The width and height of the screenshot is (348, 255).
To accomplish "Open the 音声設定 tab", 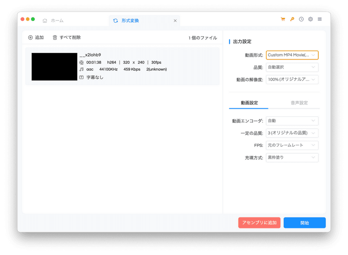I will (x=299, y=103).
